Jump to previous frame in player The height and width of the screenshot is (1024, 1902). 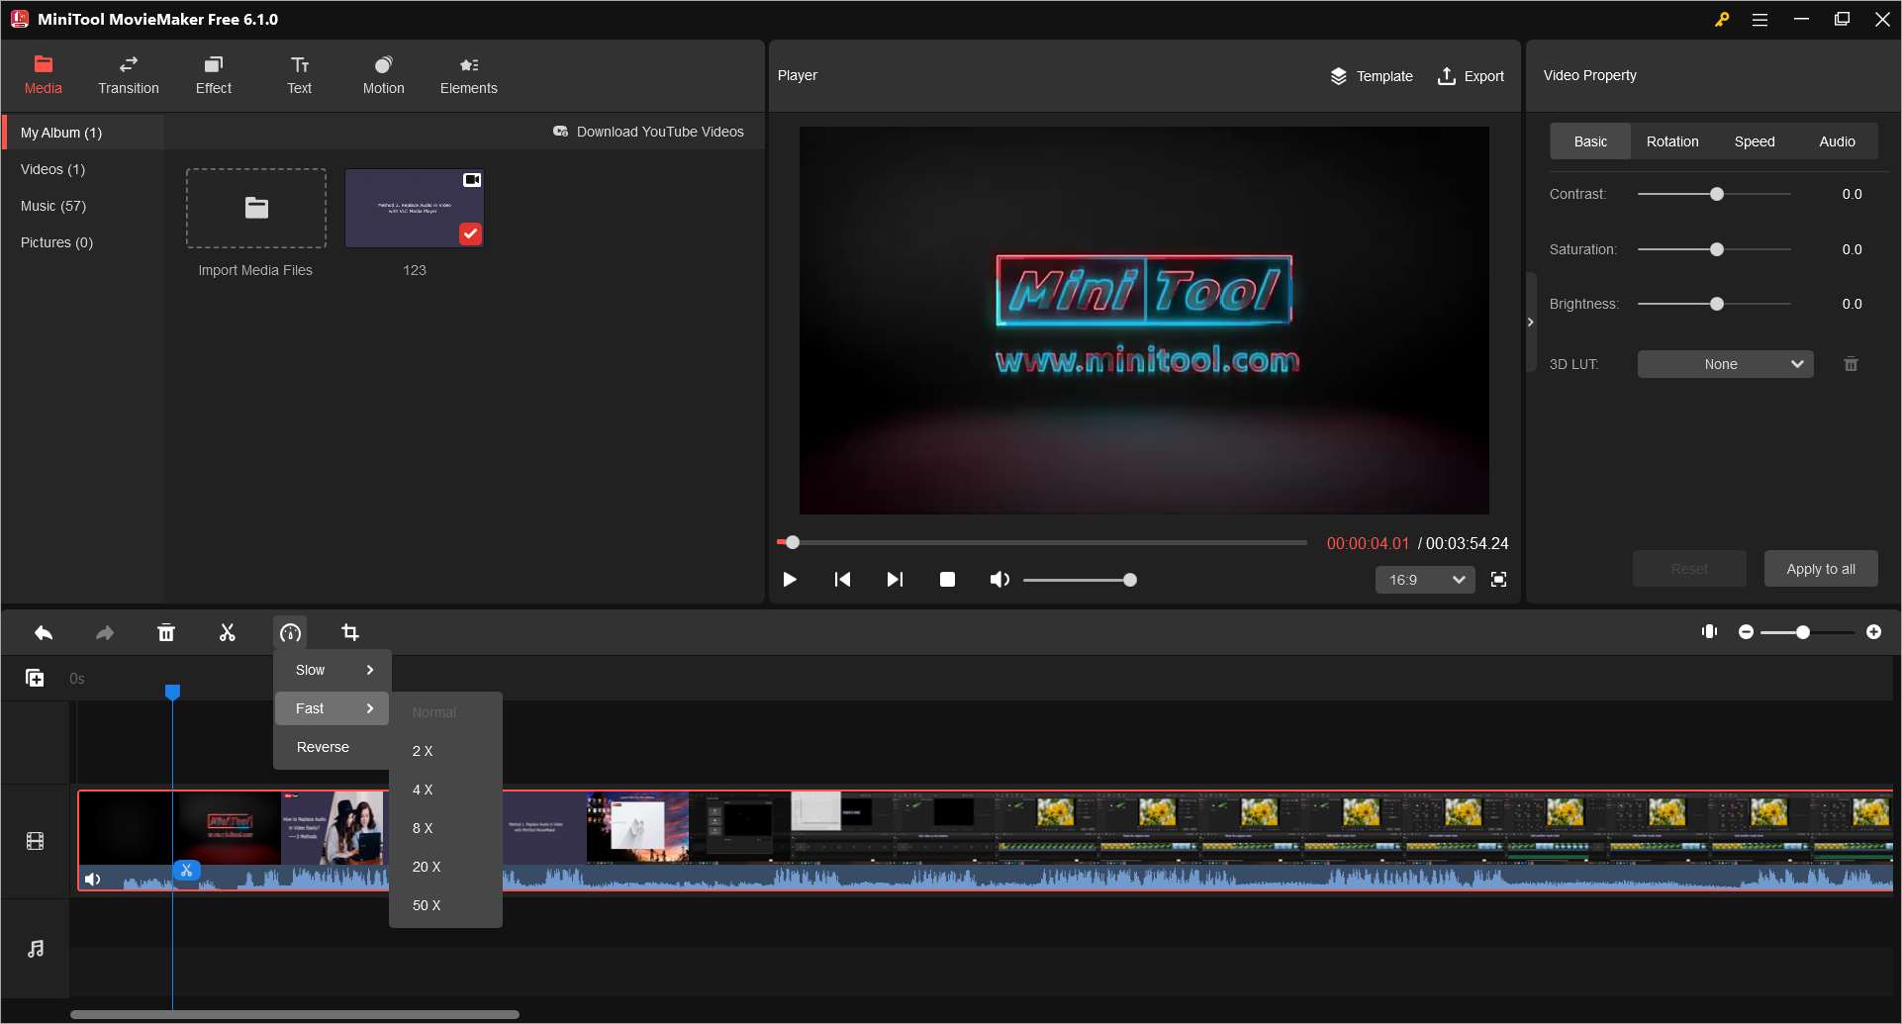coord(842,580)
